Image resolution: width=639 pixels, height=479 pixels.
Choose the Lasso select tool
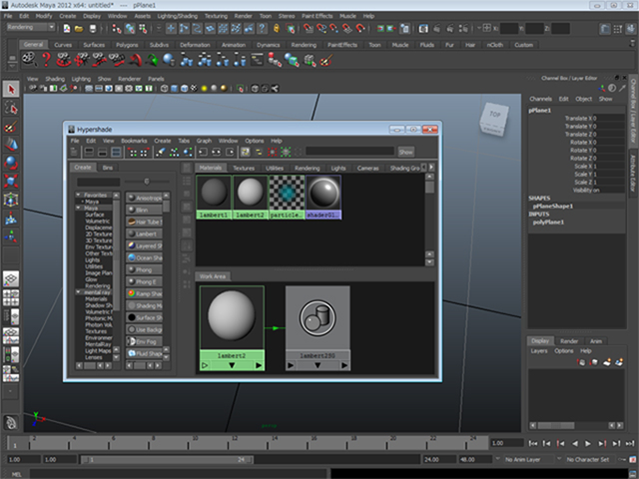point(11,108)
